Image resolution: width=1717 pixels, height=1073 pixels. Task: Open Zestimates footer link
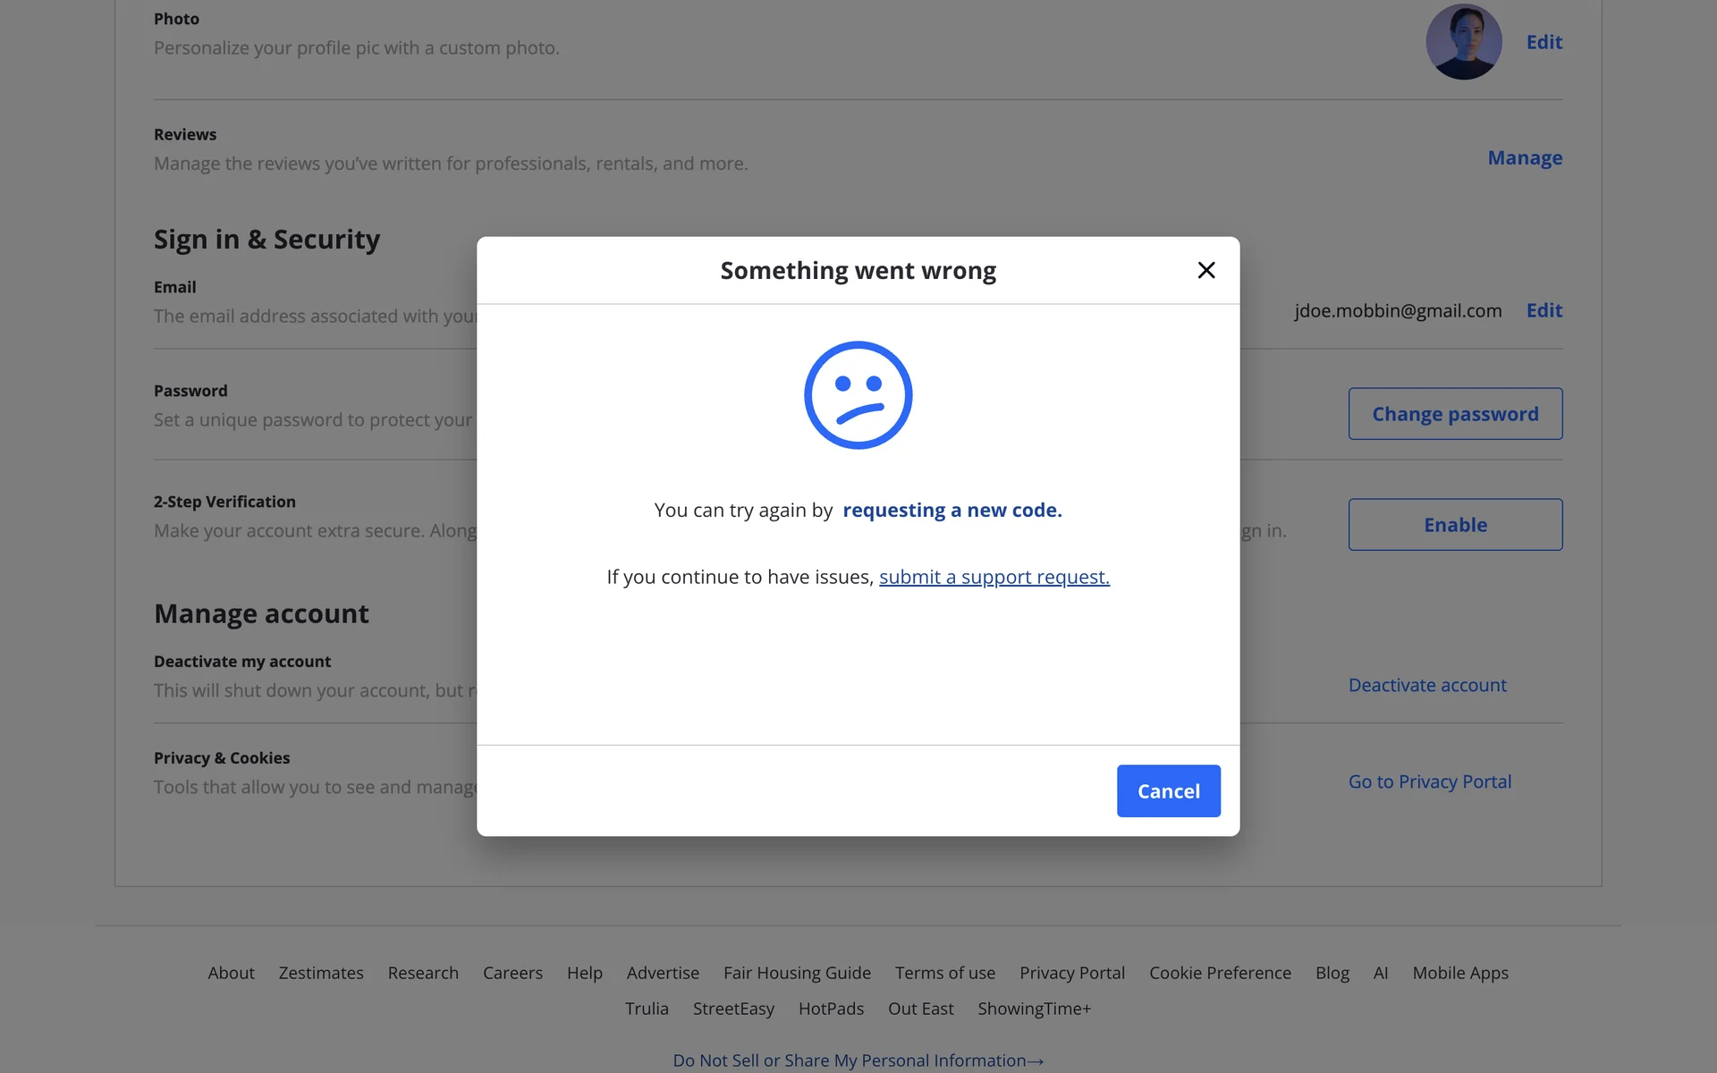click(321, 973)
